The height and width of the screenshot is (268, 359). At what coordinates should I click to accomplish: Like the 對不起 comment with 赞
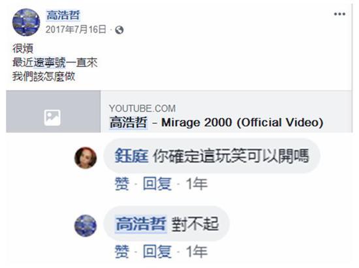122,251
